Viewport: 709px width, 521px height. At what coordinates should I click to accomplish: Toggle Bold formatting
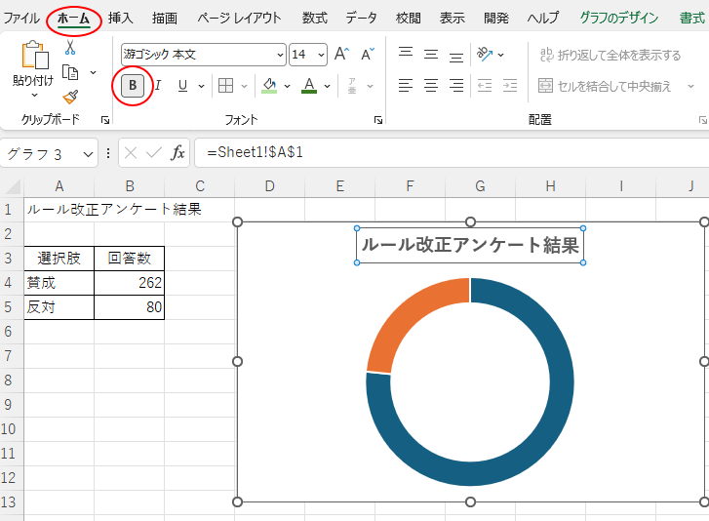pos(133,86)
